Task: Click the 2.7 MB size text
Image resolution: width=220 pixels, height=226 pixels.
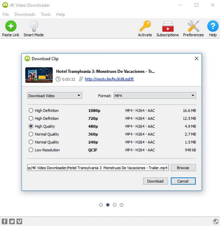Action: click(190, 134)
